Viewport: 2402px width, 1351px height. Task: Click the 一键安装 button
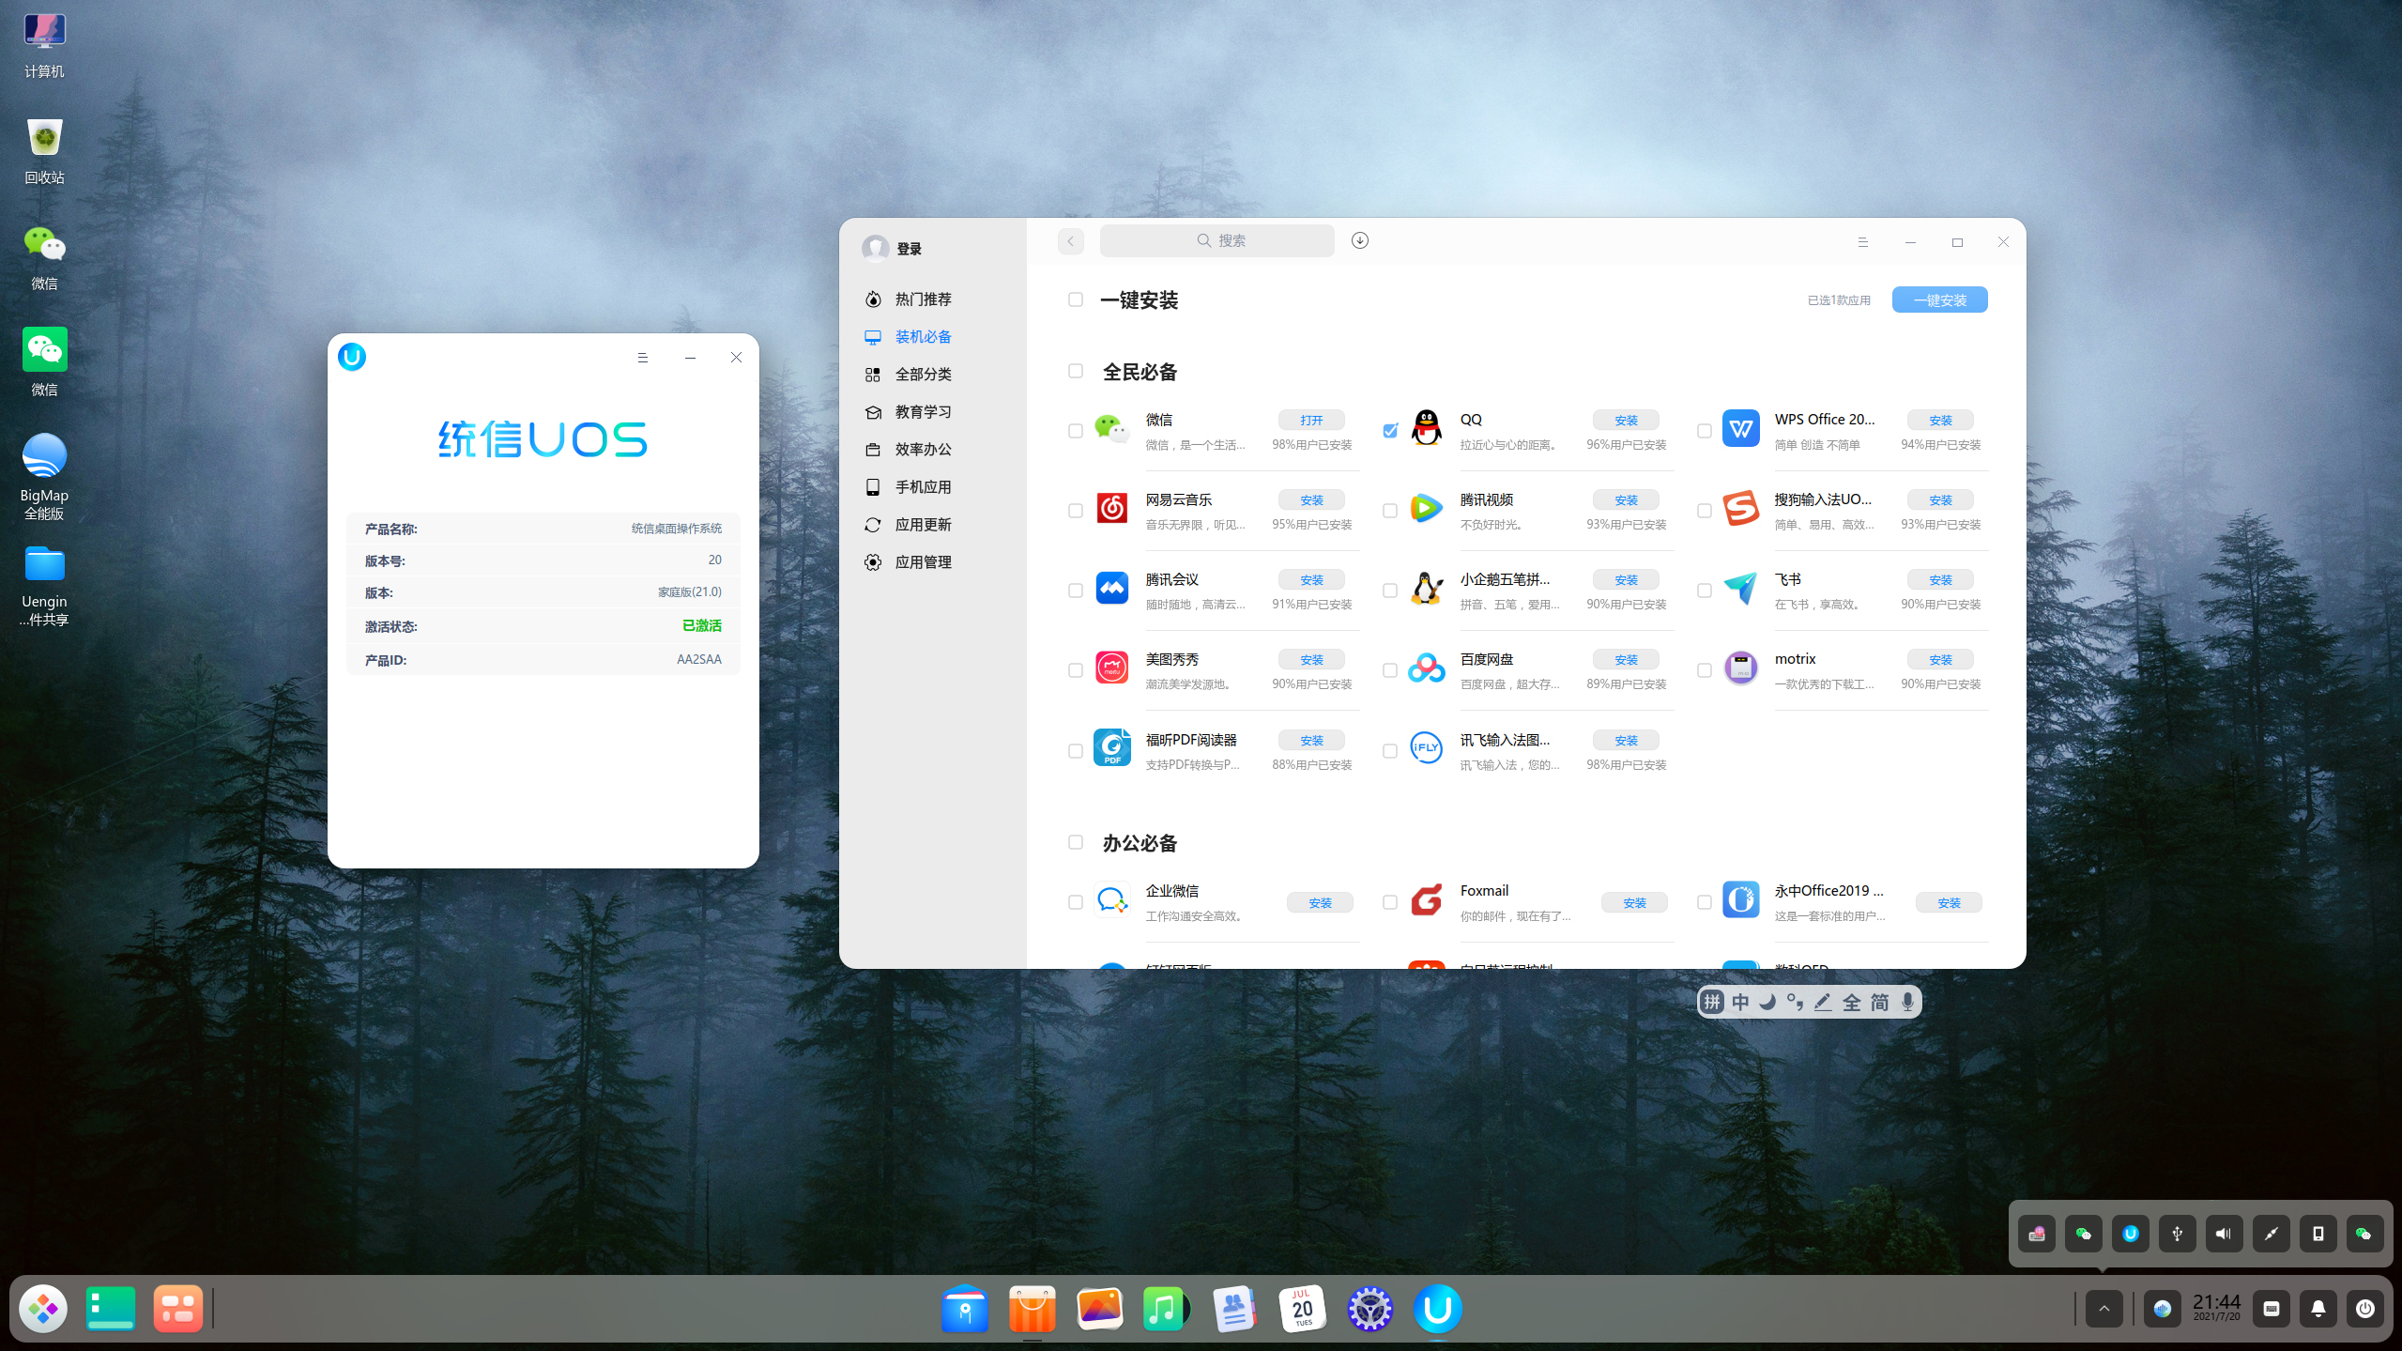pyautogui.click(x=1939, y=300)
